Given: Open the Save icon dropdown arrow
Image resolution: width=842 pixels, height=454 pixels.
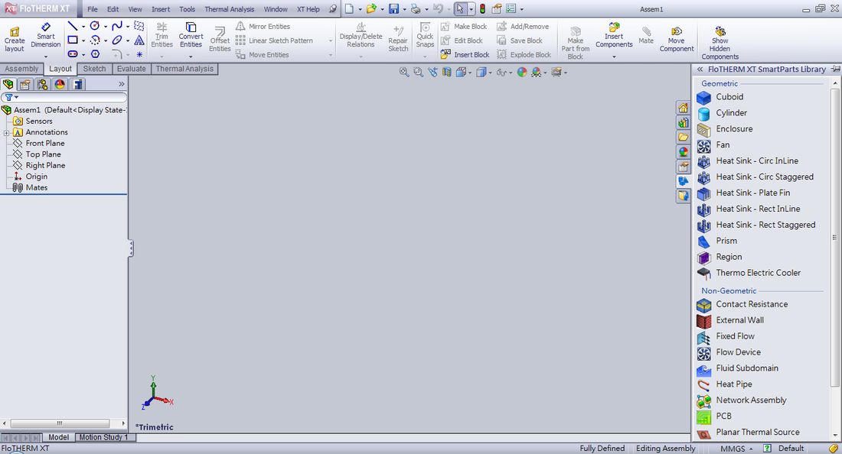Looking at the screenshot, I should pos(404,10).
